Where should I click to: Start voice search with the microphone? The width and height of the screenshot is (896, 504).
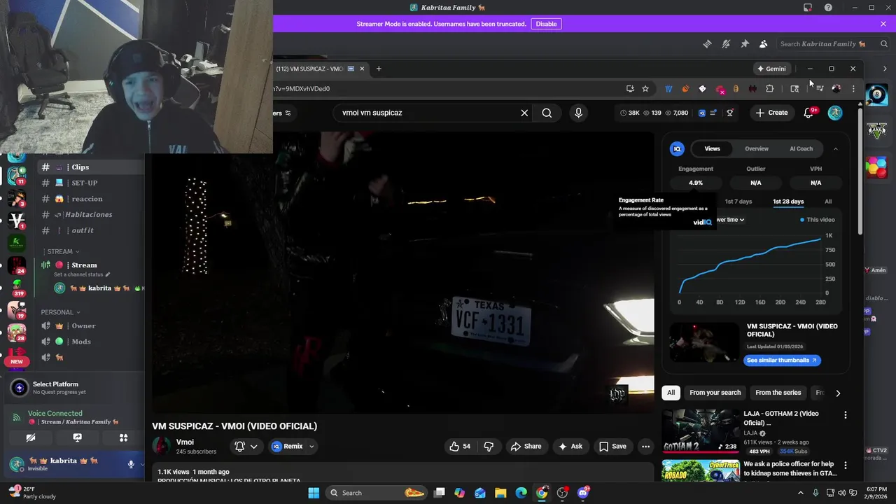tap(578, 113)
